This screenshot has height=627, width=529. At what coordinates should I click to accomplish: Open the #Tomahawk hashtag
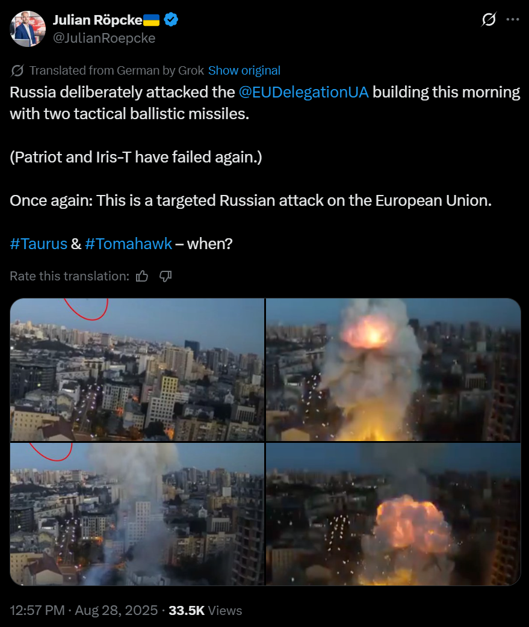[128, 244]
